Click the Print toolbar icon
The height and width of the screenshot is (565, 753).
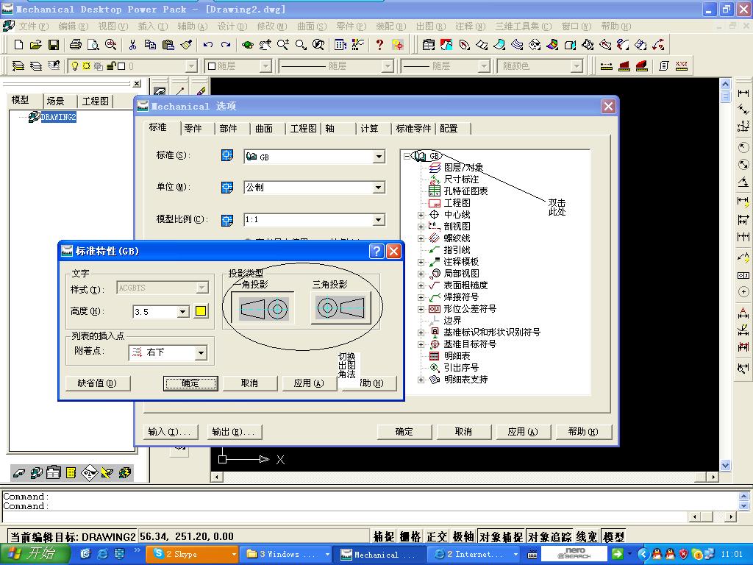76,45
